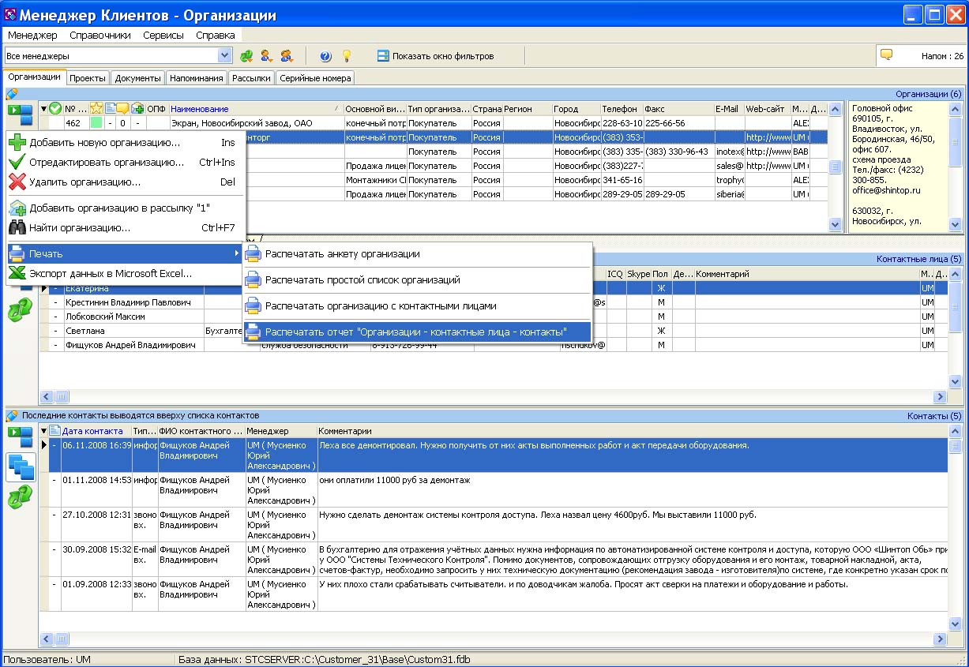The width and height of the screenshot is (969, 667).
Task: Click the green refresh arrows in top toolbar
Action: pyautogui.click(x=246, y=56)
